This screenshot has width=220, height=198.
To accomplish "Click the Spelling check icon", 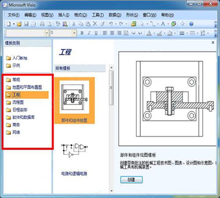I will tap(58, 24).
